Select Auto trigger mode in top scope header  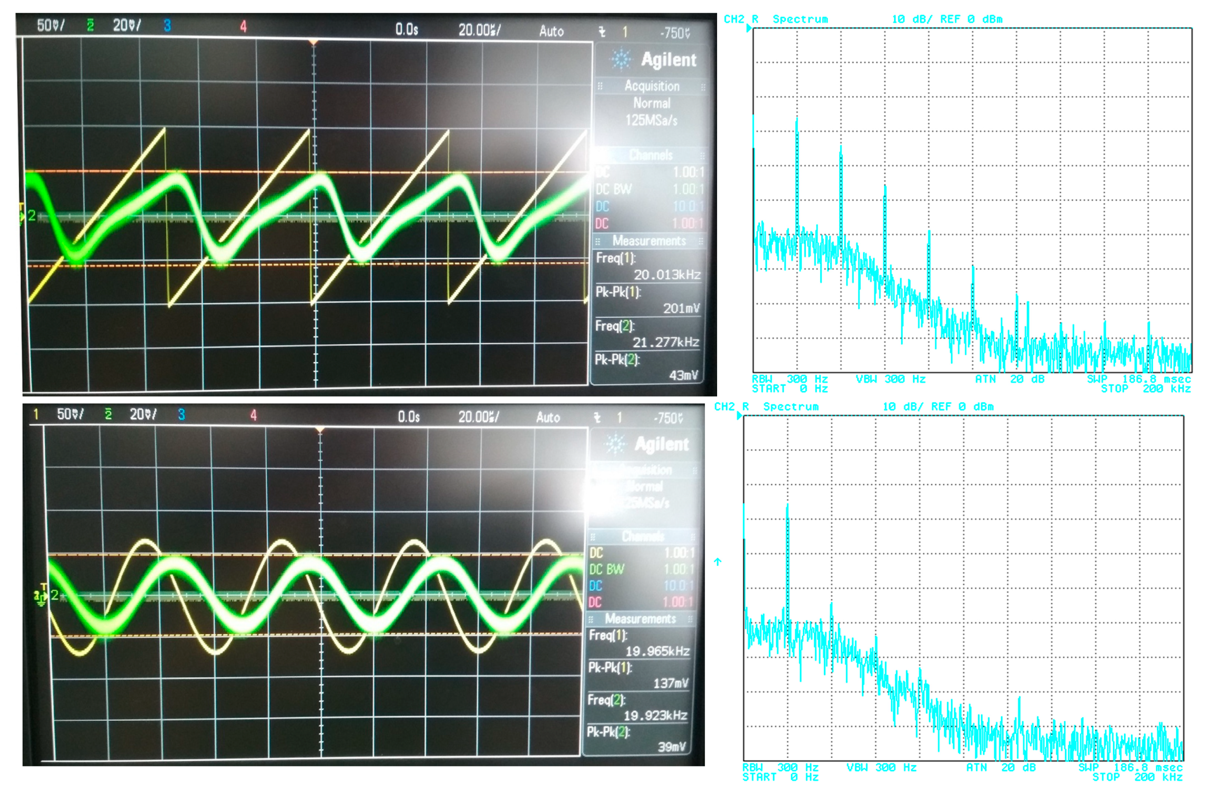551,31
